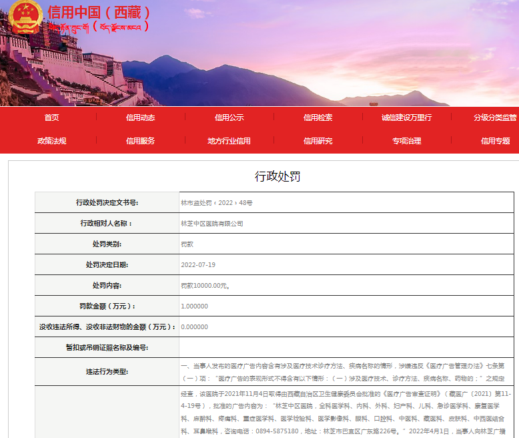Image resolution: width=519 pixels, height=438 pixels.
Task: Click the 信用中国（西藏）site title
Action: click(99, 13)
